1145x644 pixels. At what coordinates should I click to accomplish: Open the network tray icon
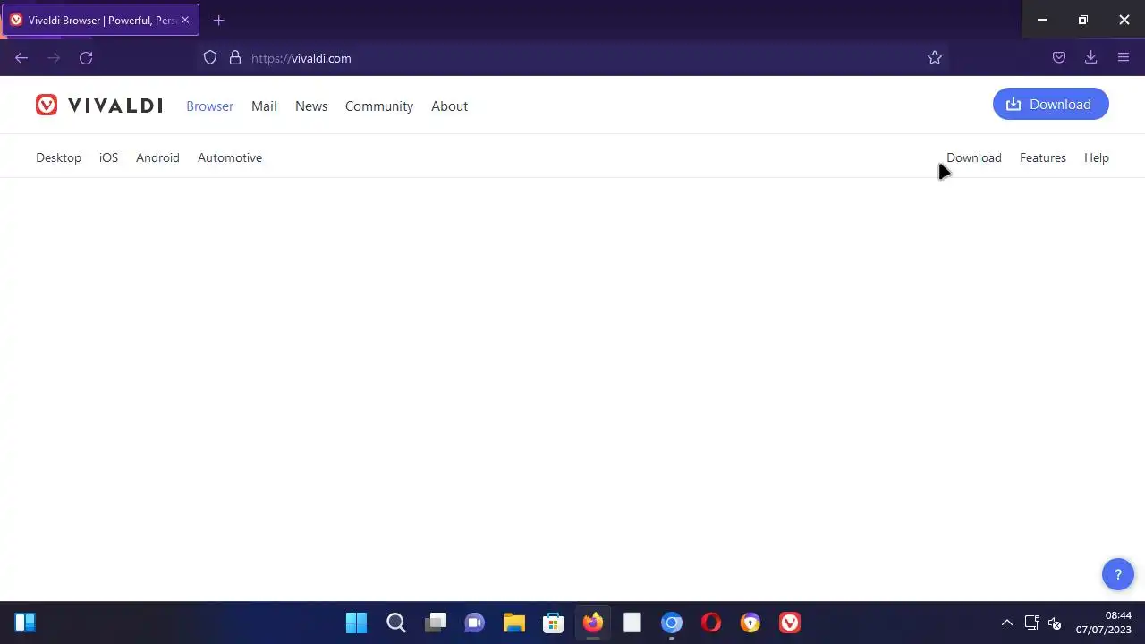point(1031,623)
